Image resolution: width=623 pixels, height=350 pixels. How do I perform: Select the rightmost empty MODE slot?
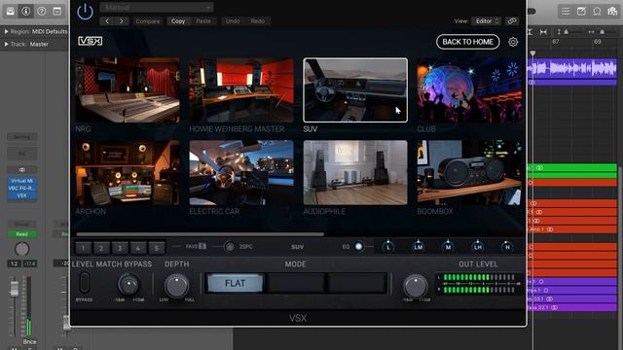(x=357, y=283)
